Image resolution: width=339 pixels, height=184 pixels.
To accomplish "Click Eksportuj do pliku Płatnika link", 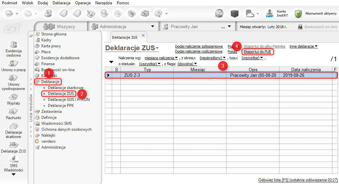I will (264, 46).
